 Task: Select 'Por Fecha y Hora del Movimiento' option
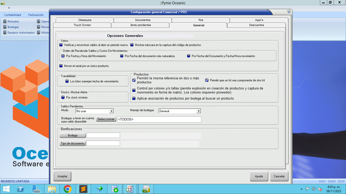(x=63, y=56)
